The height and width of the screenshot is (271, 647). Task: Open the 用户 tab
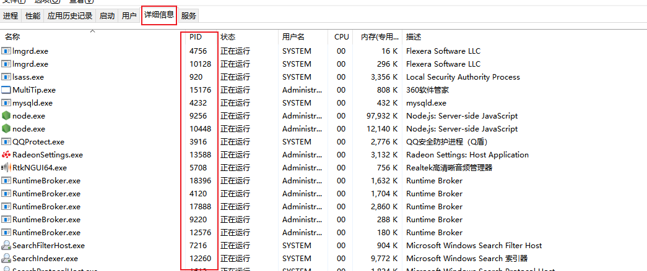[129, 16]
